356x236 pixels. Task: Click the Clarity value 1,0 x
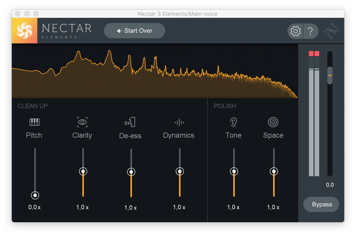[83, 207]
